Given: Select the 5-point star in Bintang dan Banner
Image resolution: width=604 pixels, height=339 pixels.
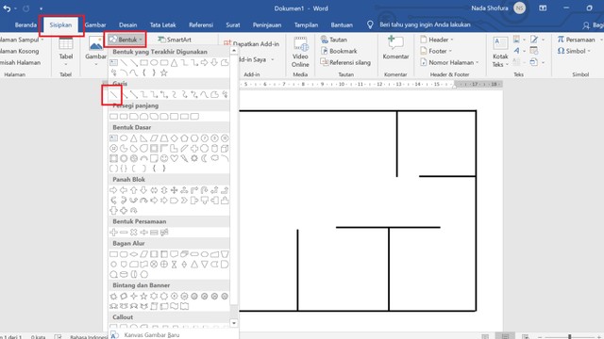Looking at the screenshot, I should (143, 296).
